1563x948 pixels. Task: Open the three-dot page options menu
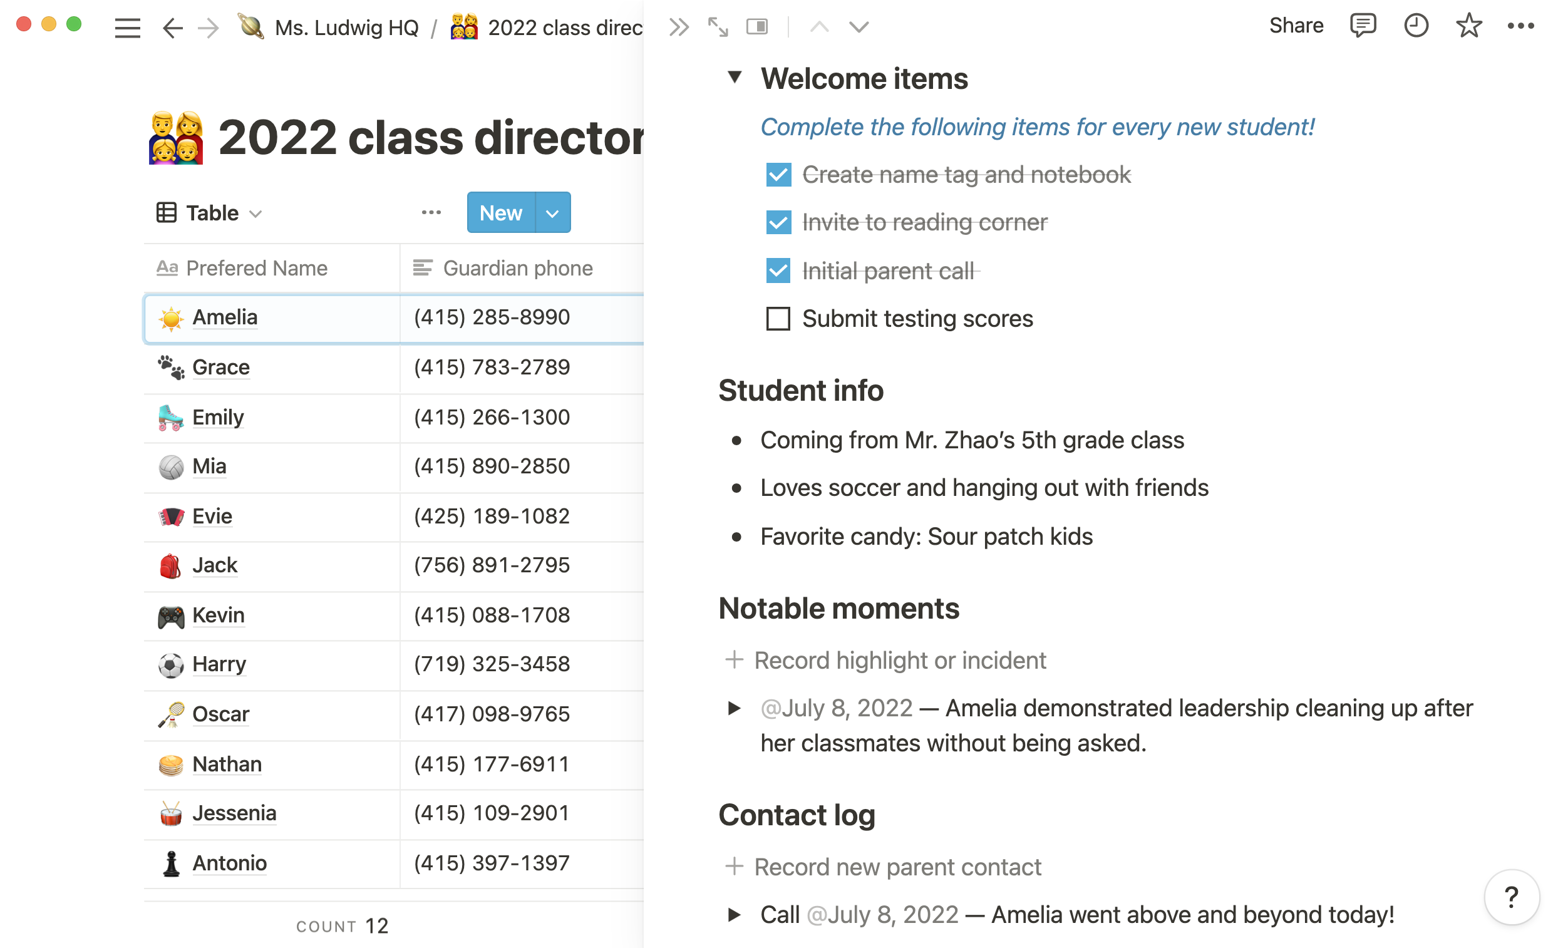pos(1520,26)
